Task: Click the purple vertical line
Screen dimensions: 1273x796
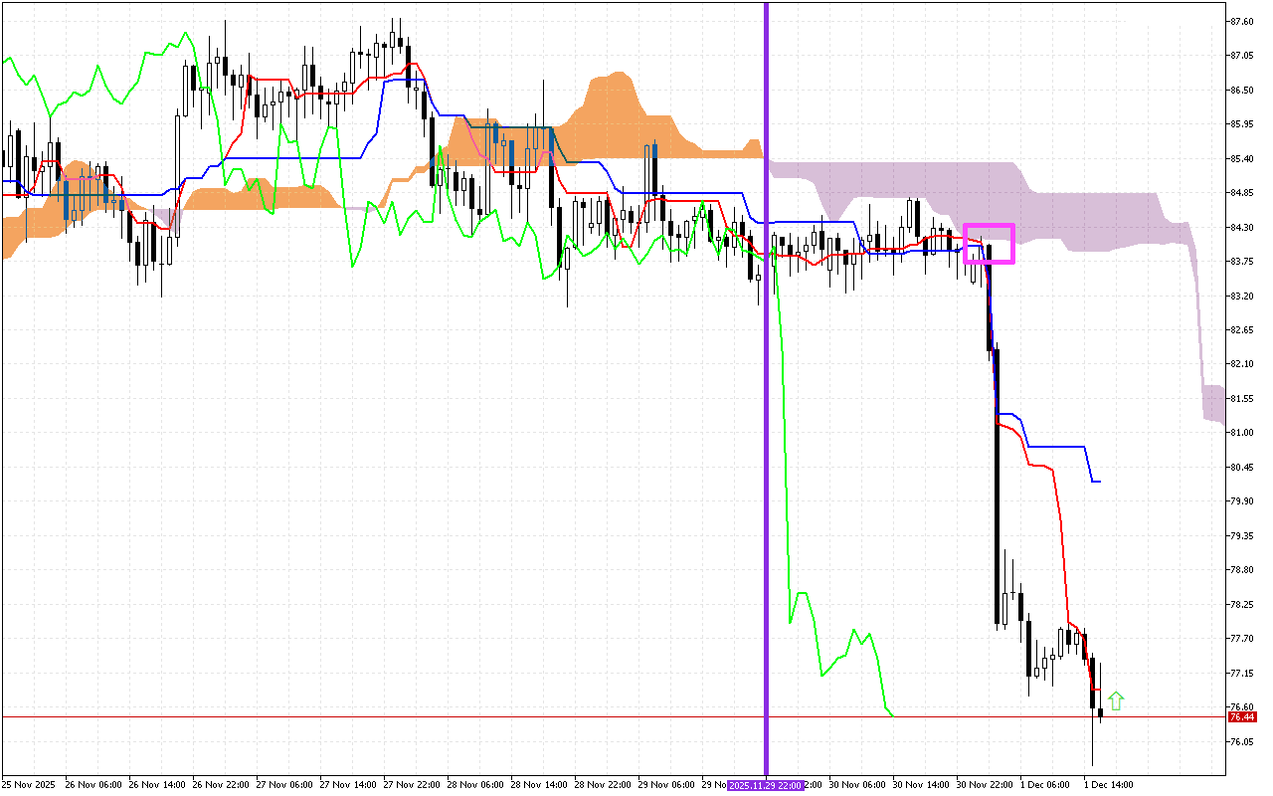Action: tap(766, 398)
